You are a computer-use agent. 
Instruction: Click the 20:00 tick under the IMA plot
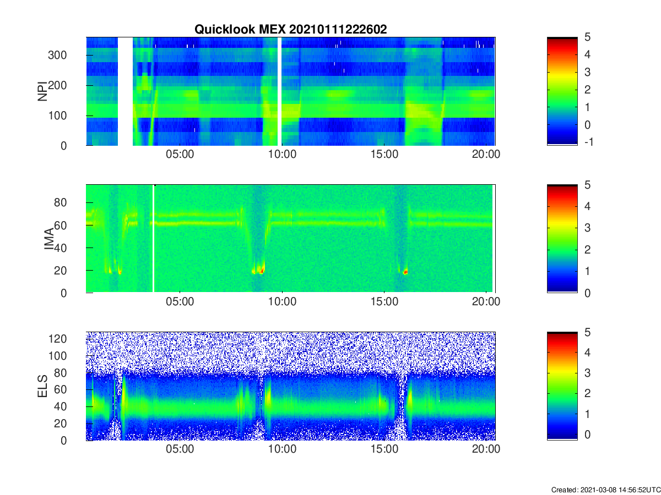(486, 302)
